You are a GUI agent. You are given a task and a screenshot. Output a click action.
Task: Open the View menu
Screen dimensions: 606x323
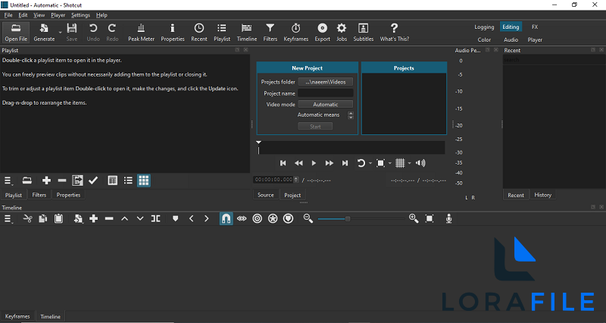tap(39, 15)
